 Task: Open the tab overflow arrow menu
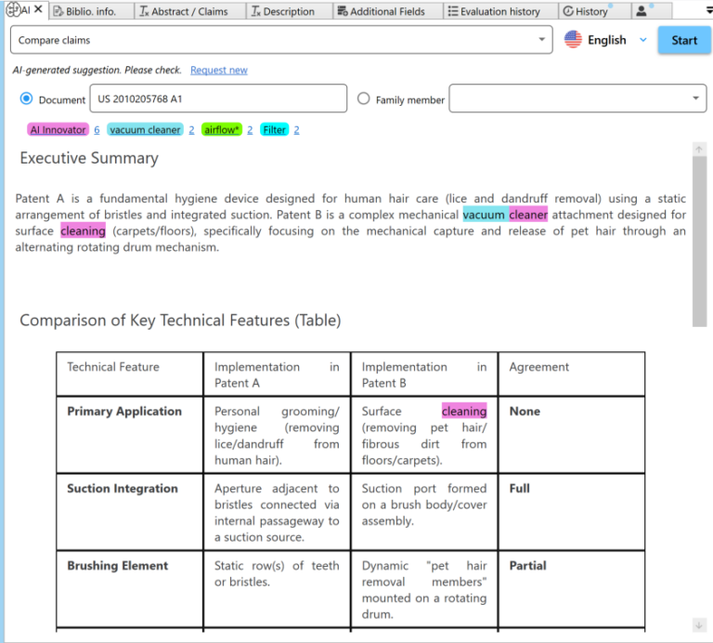pos(707,10)
